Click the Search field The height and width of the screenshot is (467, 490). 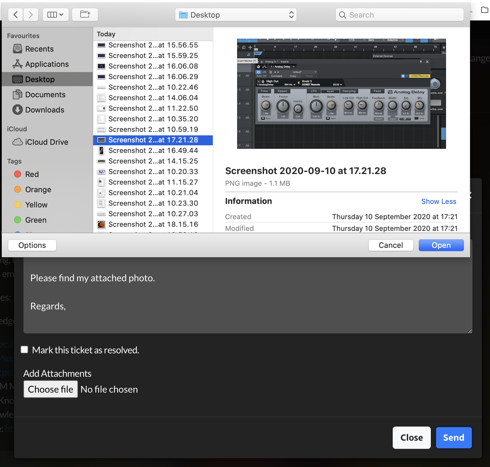(x=400, y=15)
